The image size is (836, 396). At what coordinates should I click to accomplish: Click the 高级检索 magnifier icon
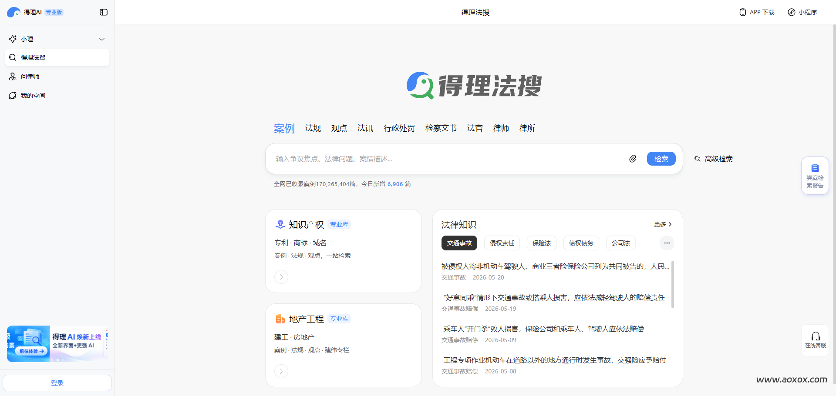698,159
